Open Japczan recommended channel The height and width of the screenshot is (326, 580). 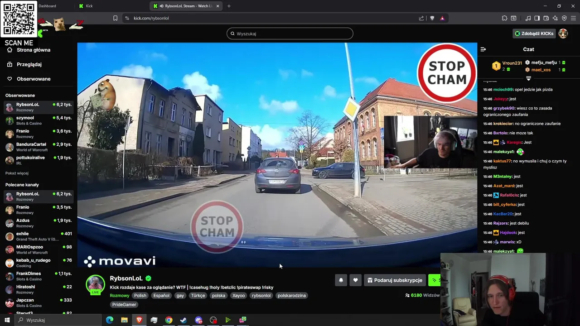39,302
